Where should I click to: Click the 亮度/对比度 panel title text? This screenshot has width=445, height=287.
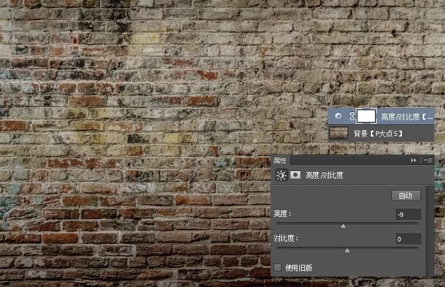point(324,175)
